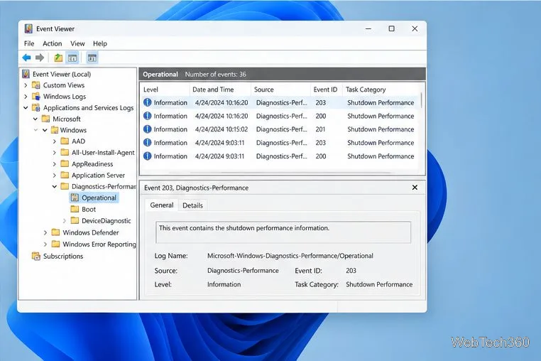Toggle Show/Hide Console Tree toolbar icon
This screenshot has height=361, width=541.
(x=72, y=58)
